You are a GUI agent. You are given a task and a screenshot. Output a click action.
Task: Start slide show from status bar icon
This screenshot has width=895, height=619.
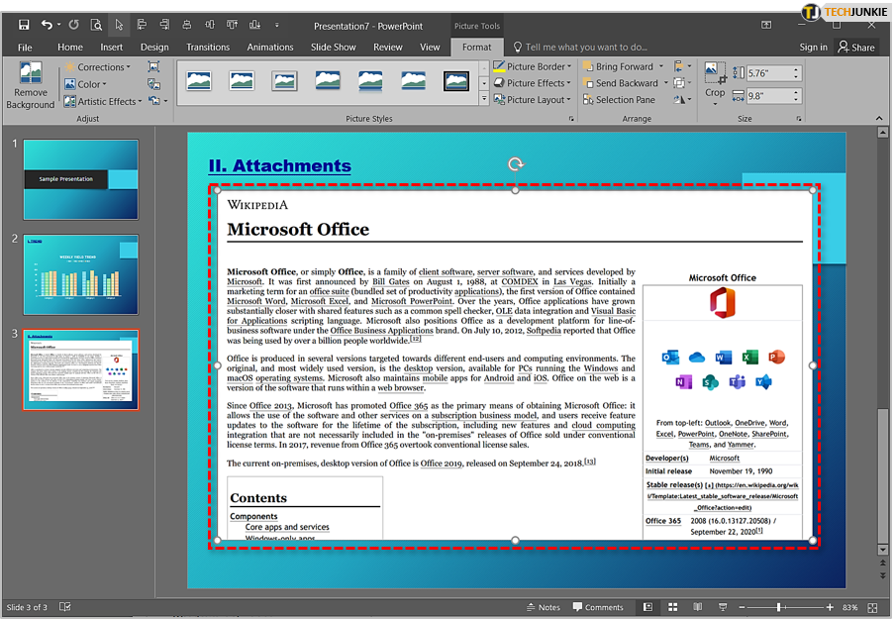723,607
